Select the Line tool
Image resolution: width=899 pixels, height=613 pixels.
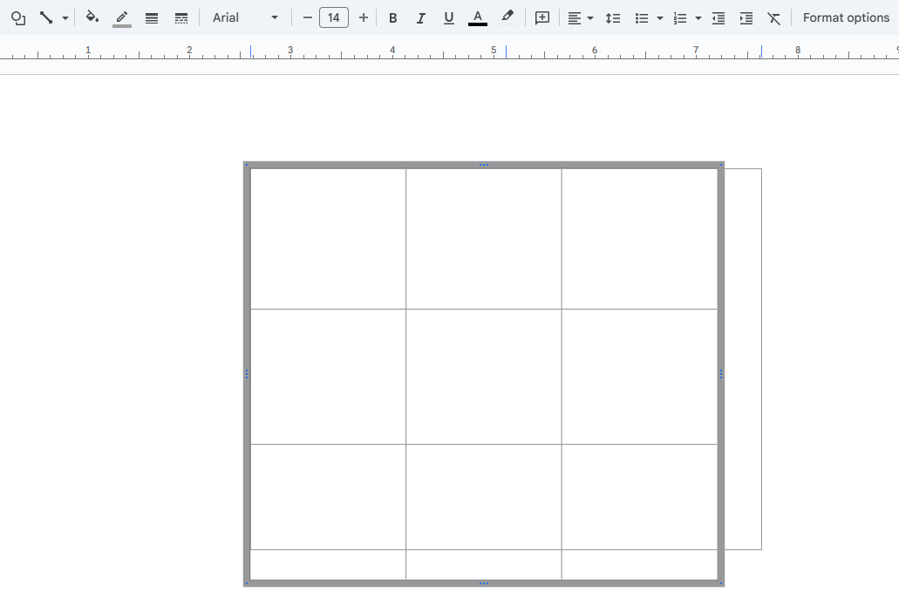[x=48, y=17]
